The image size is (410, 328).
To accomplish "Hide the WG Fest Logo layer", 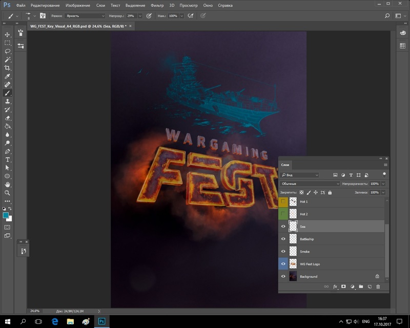I will (283, 264).
